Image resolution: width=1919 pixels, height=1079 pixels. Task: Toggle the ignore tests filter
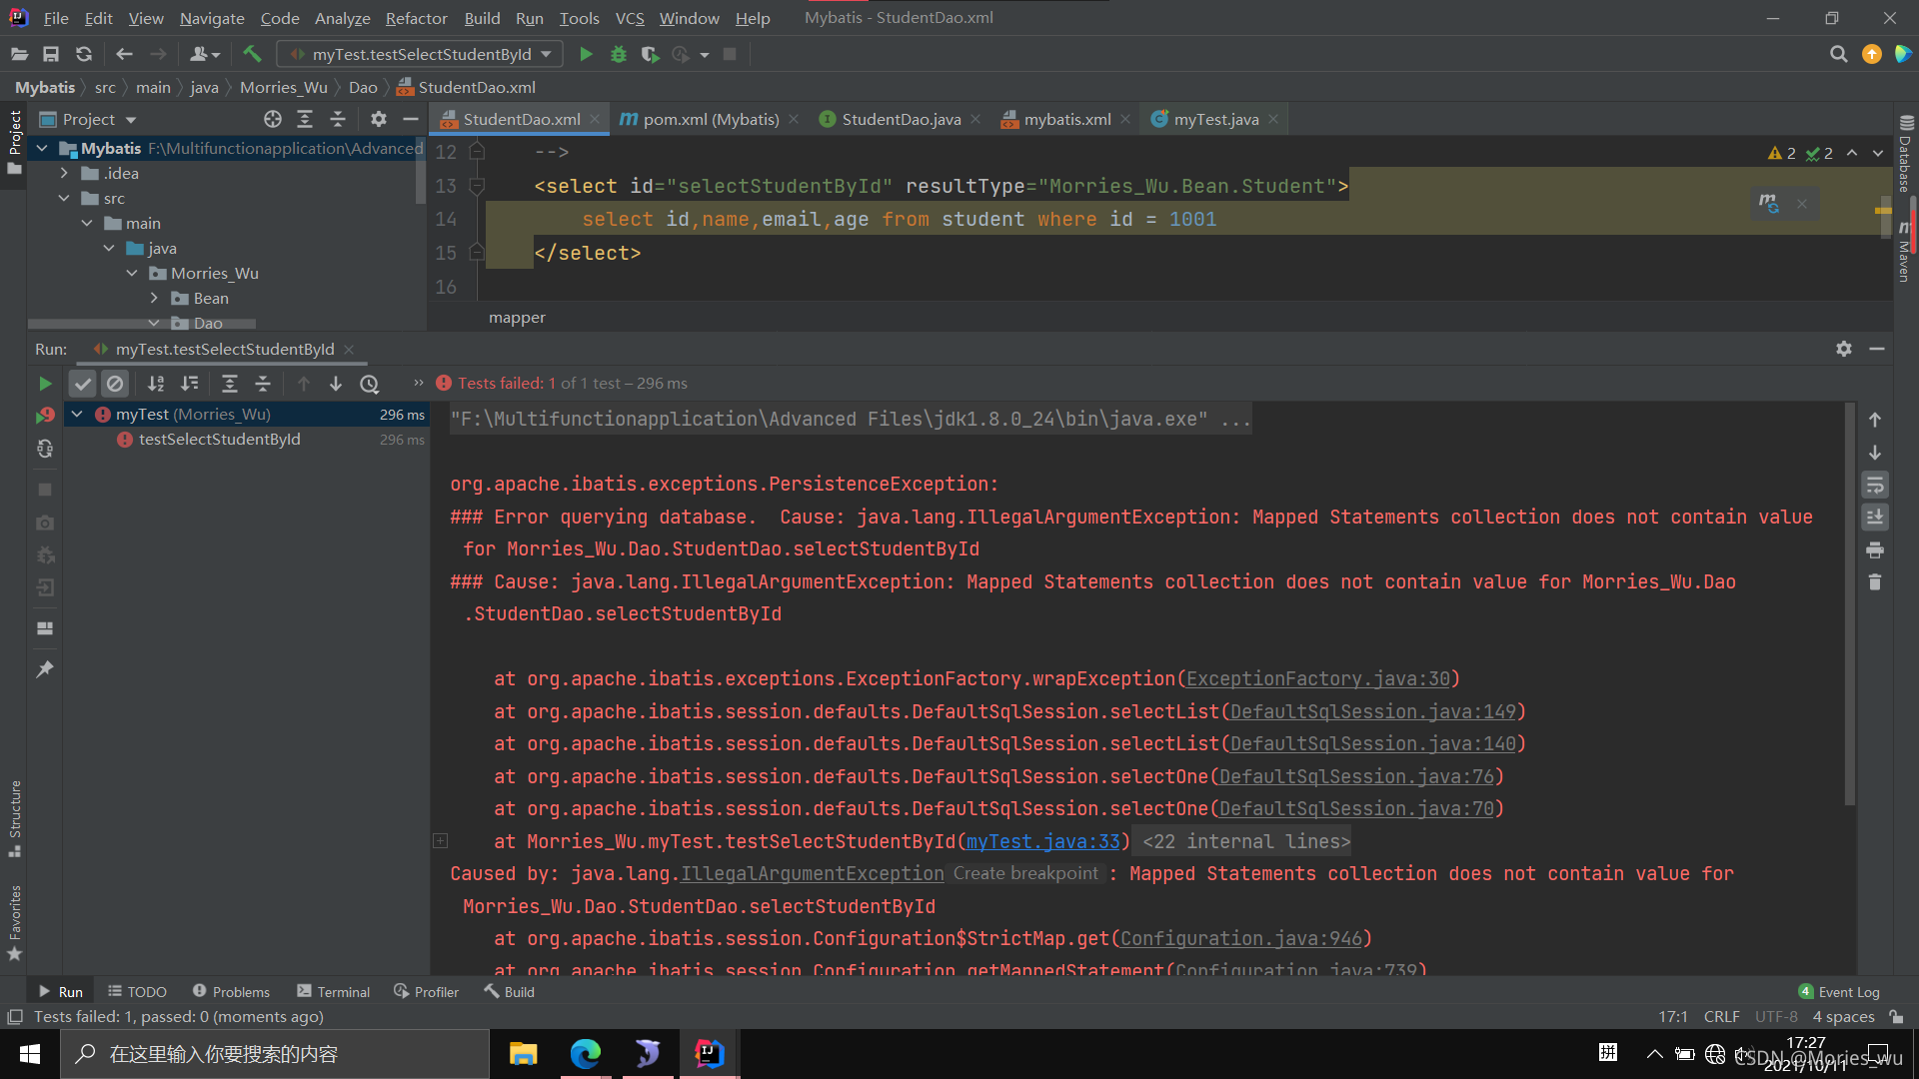coord(115,383)
